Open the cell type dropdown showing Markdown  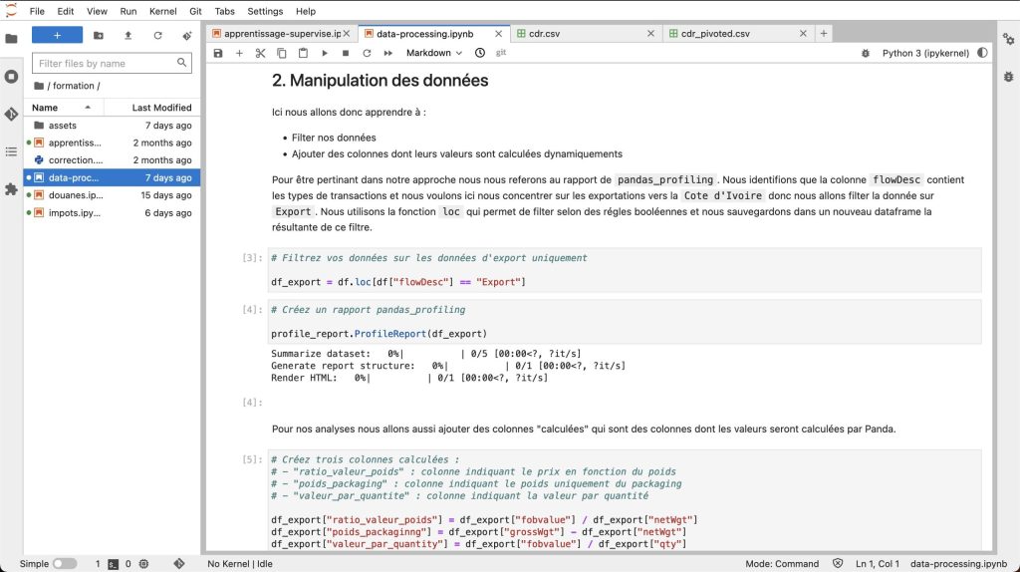(x=434, y=53)
